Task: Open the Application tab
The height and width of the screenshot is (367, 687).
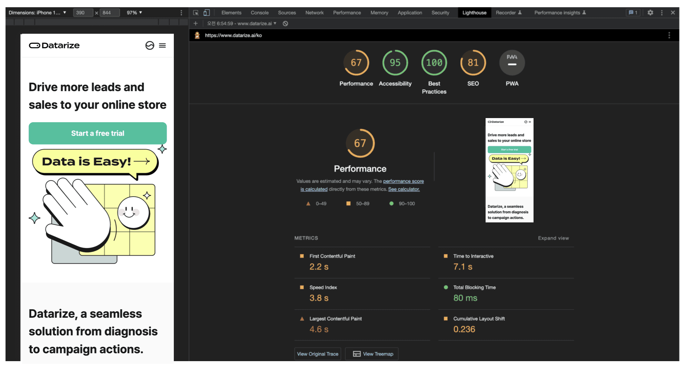Action: (x=410, y=13)
